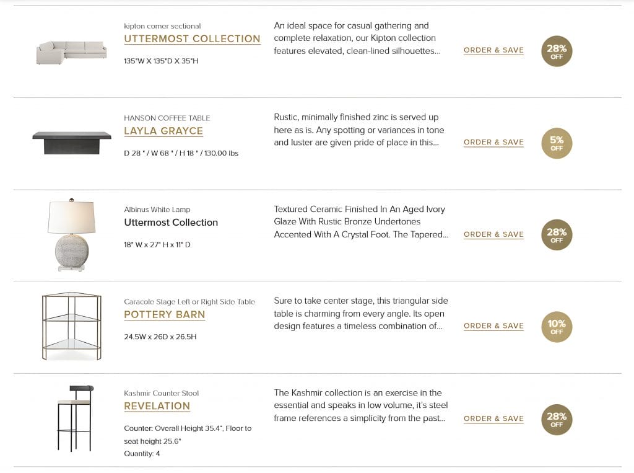Open the UTTERMOST COLLECTION link for the sectional
Image resolution: width=634 pixels, height=473 pixels.
(x=192, y=39)
